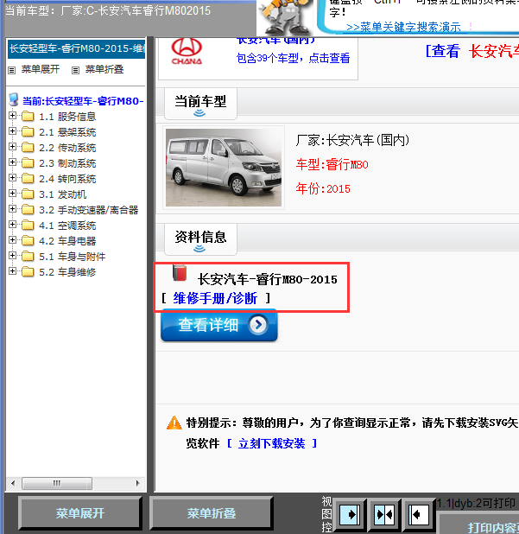This screenshot has height=534, width=519.
Task: Click 打印内容 button at bottom right
Action: [x=479, y=524]
